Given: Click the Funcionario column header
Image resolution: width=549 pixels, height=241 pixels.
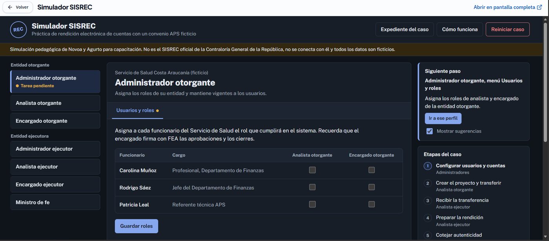Looking at the screenshot, I should [132, 155].
